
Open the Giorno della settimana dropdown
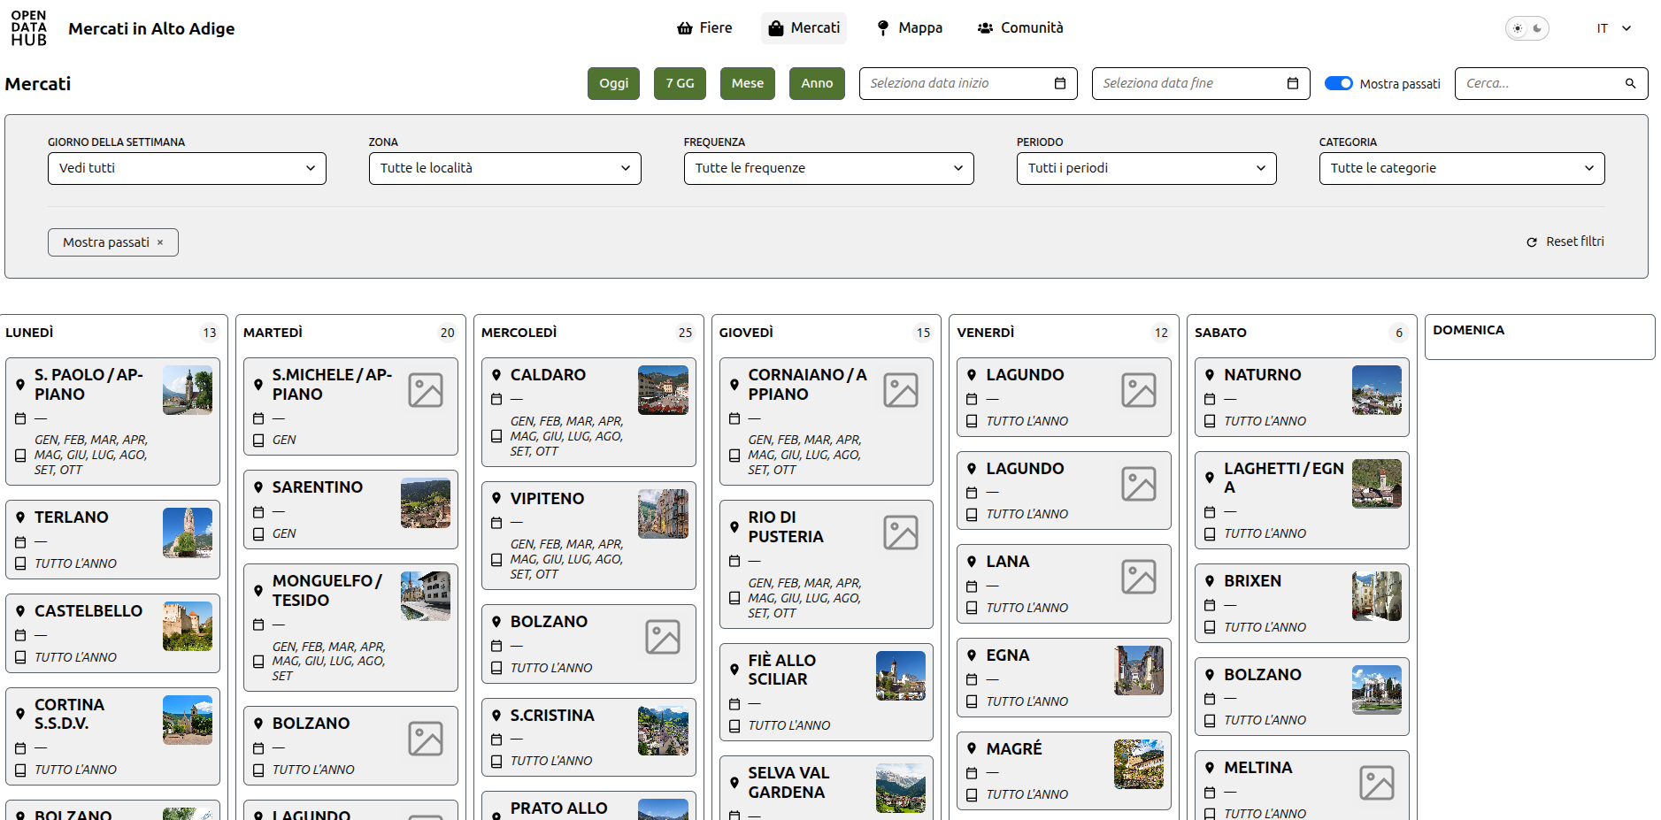(187, 168)
